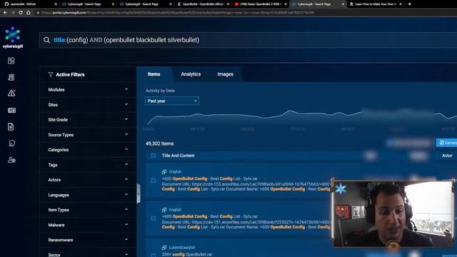This screenshot has height=257, width=457.
Task: Toggle the select-all checkbox in header
Action: tap(154, 156)
